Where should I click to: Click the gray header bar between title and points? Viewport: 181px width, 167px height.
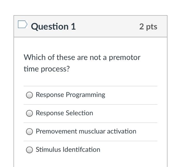107,26
